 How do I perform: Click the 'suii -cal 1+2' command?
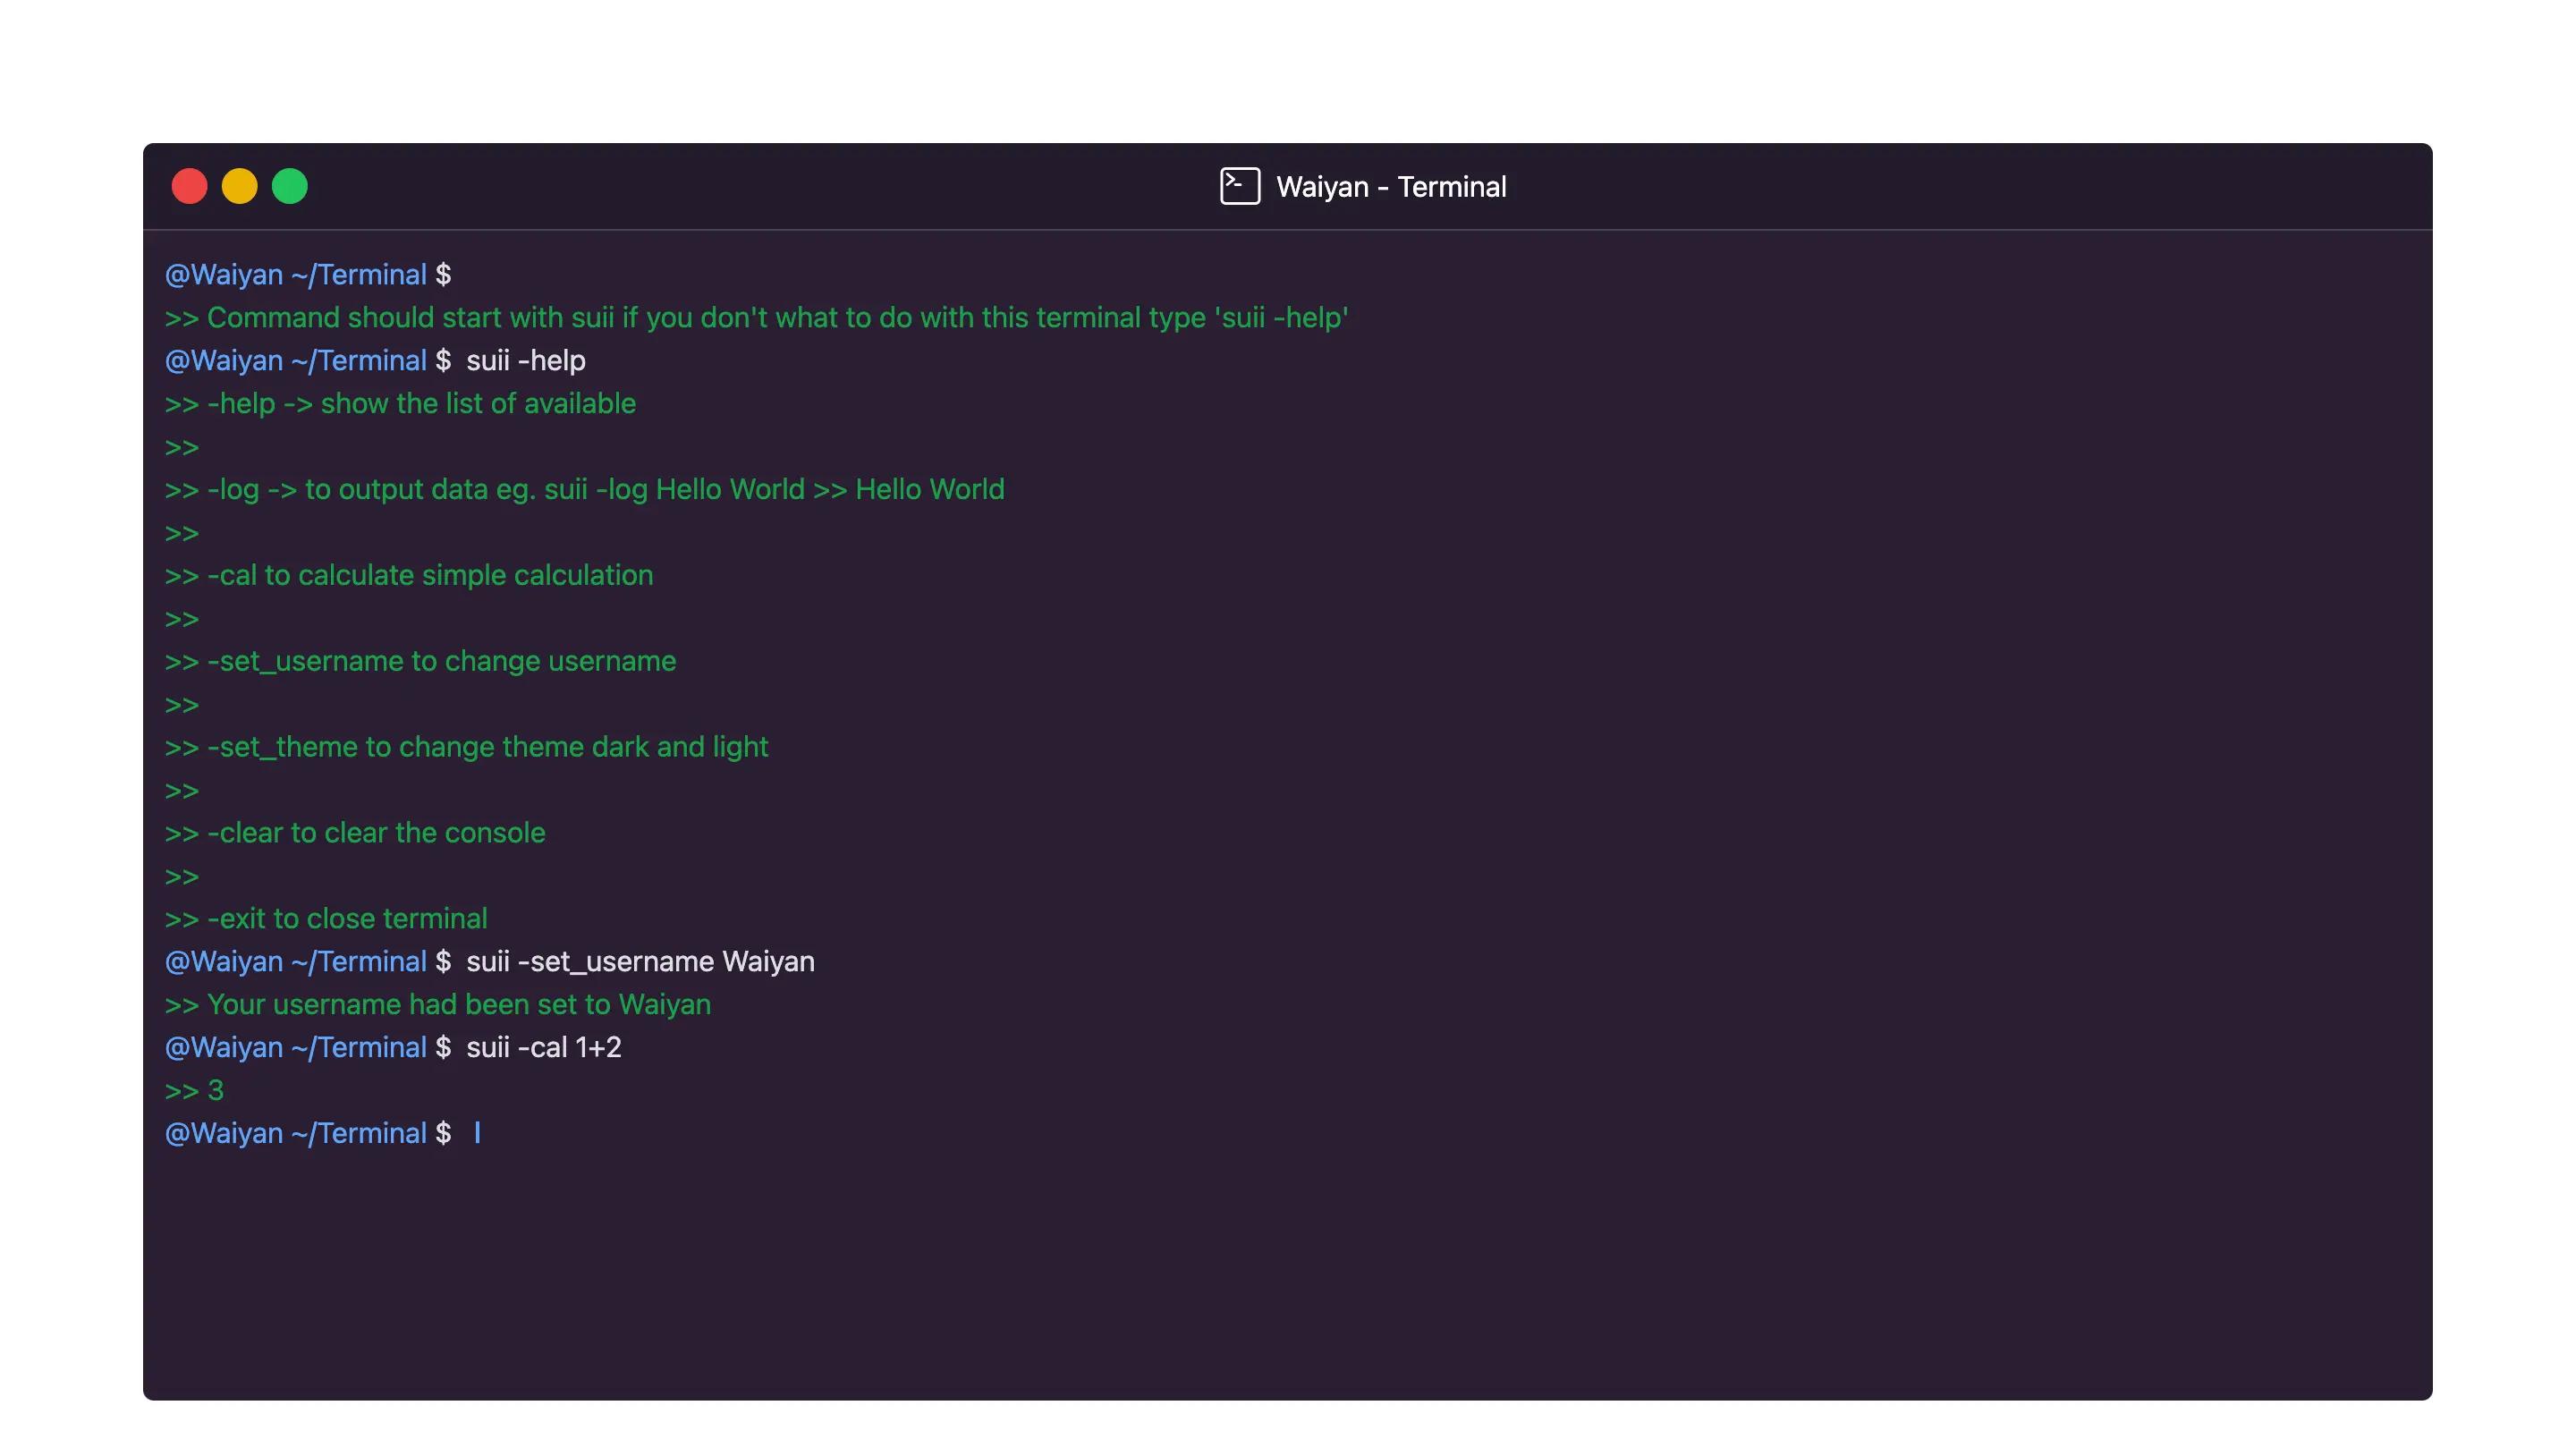tap(544, 1047)
